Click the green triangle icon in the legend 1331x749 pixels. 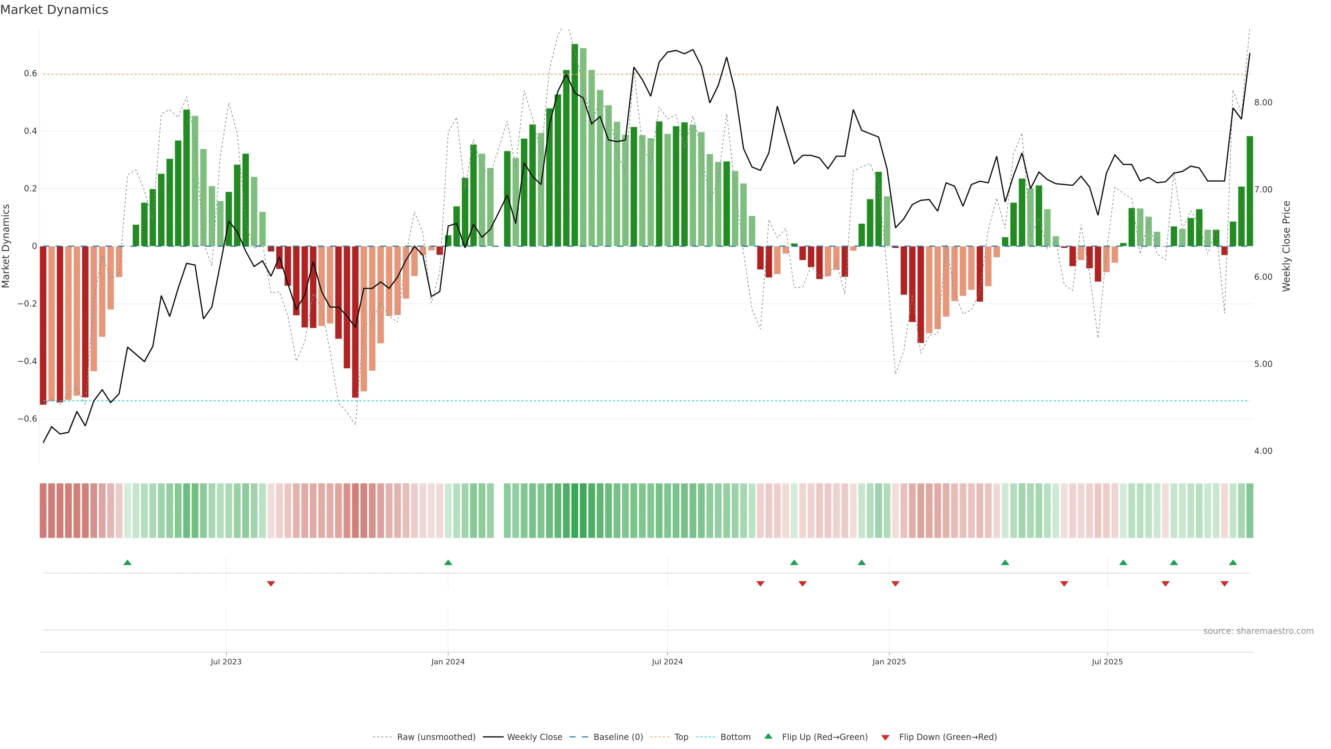(768, 736)
